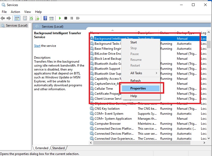
Task: Switch to the Extended tab
Action: pyautogui.click(x=42, y=148)
